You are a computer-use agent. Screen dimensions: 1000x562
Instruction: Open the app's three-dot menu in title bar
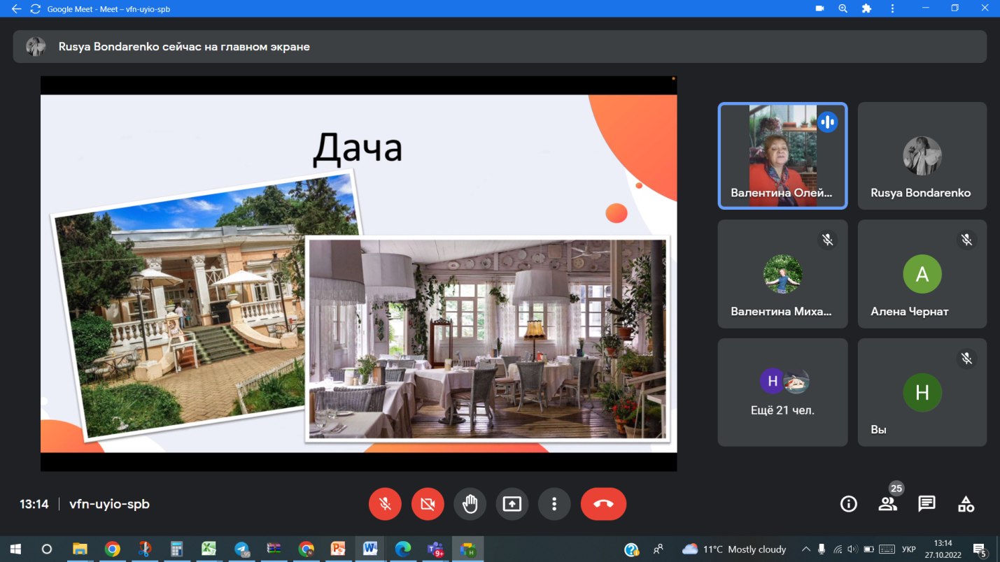coord(892,9)
